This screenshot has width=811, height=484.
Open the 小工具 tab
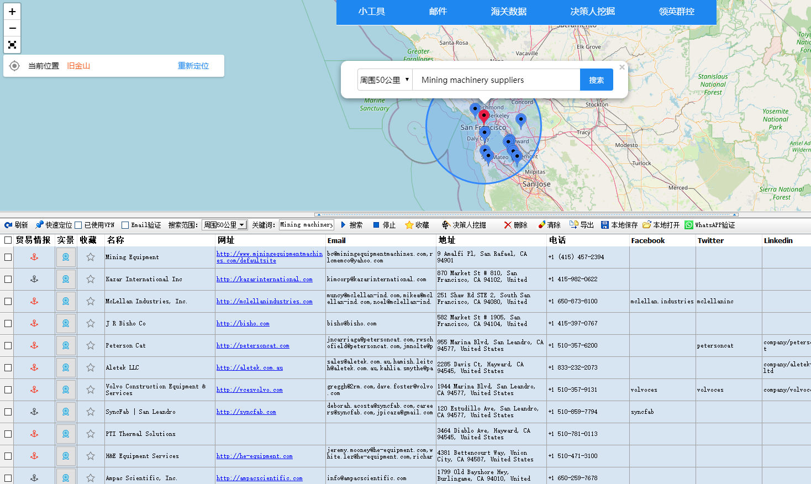click(x=371, y=12)
